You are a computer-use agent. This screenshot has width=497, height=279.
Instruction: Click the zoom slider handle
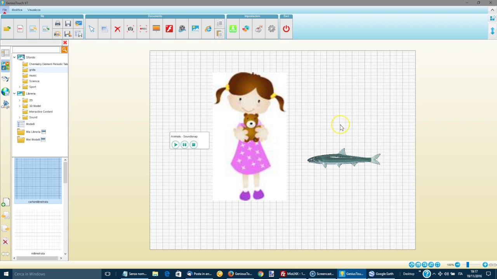(x=468, y=265)
